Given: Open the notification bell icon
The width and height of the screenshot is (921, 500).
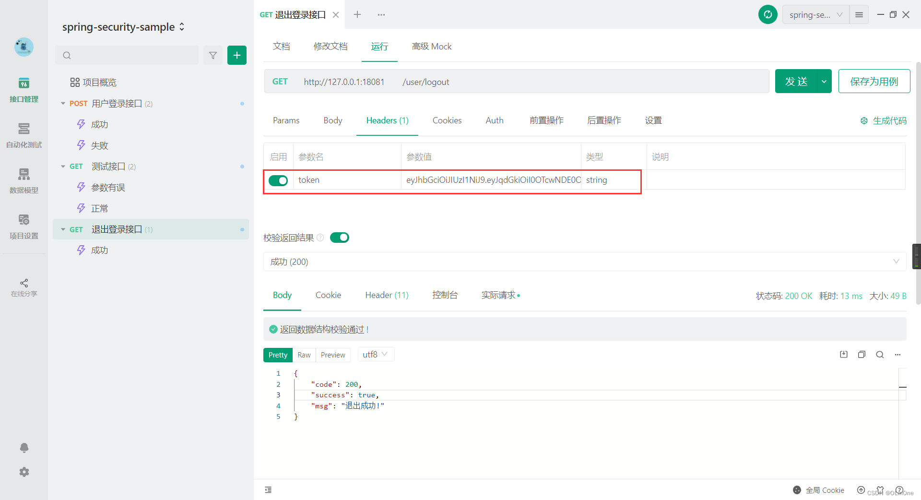Looking at the screenshot, I should (x=24, y=448).
